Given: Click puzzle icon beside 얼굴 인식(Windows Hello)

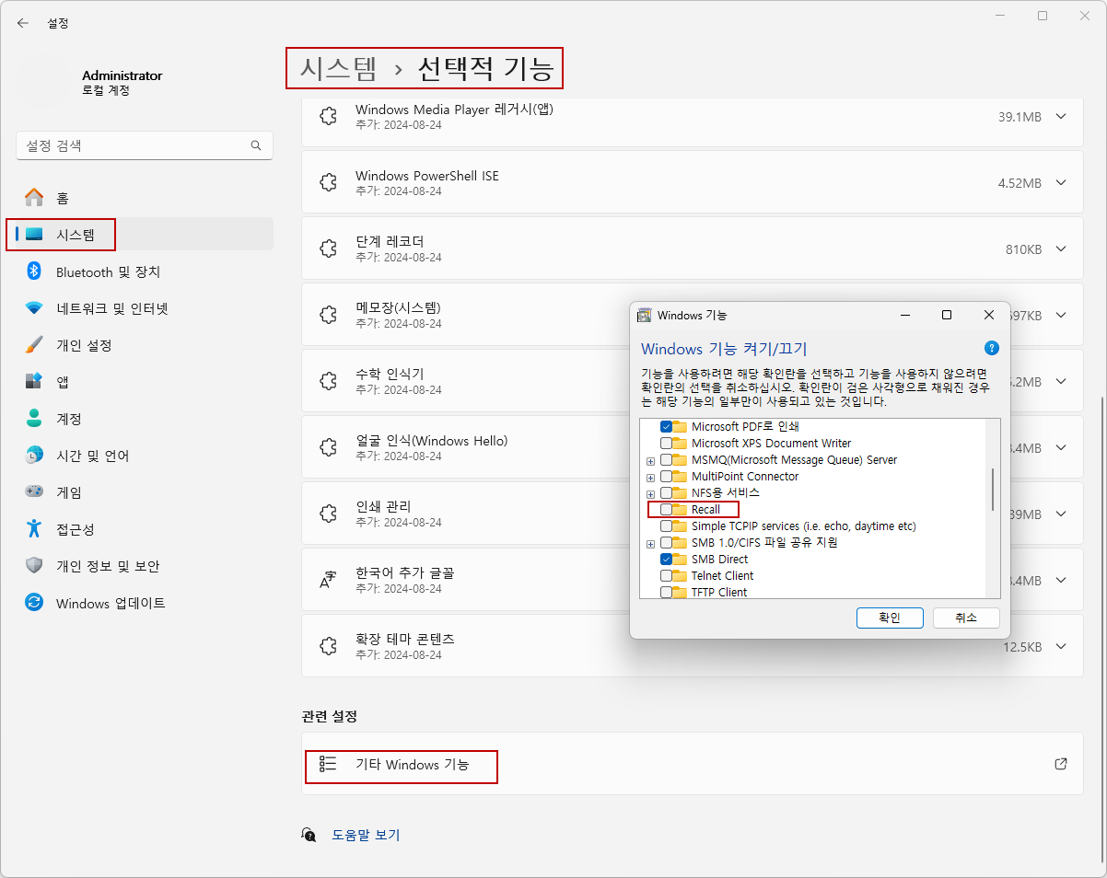Looking at the screenshot, I should click(x=327, y=448).
